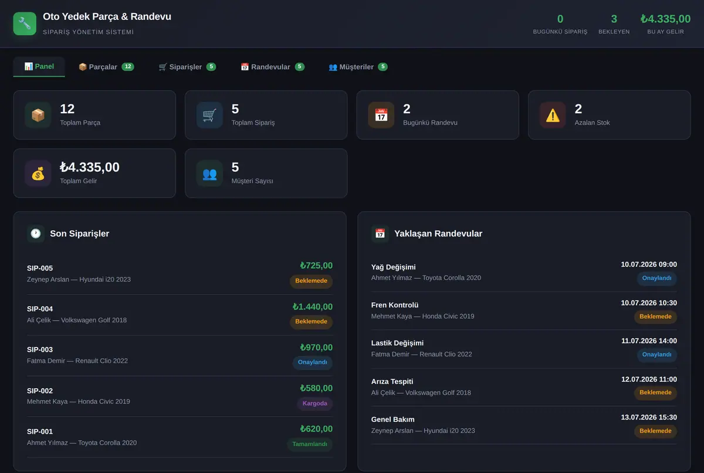
Task: Click the ₺725,00 order amount
Action: pyautogui.click(x=316, y=266)
